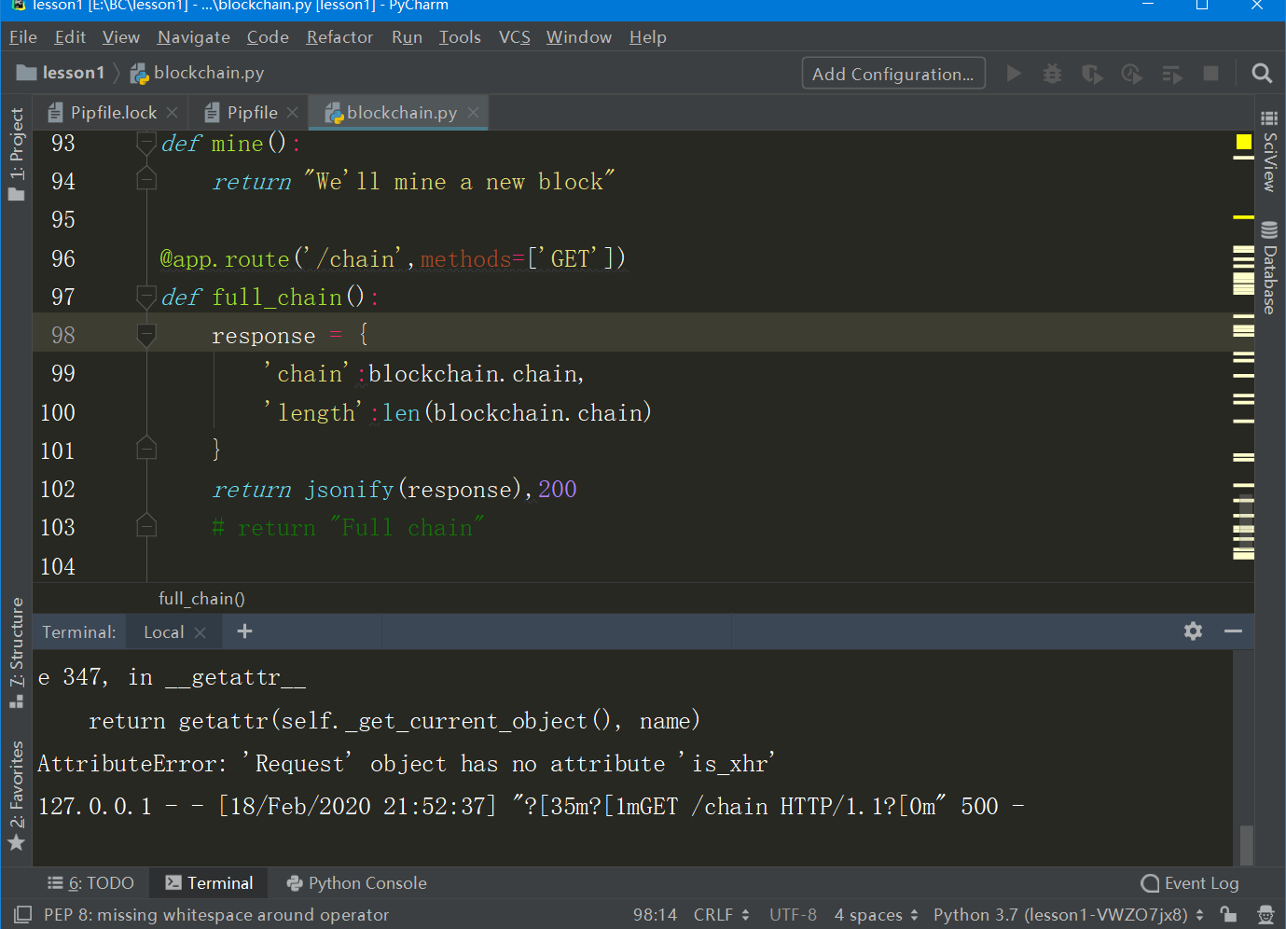Collapse the mine() function at line 93

pyautogui.click(x=146, y=143)
